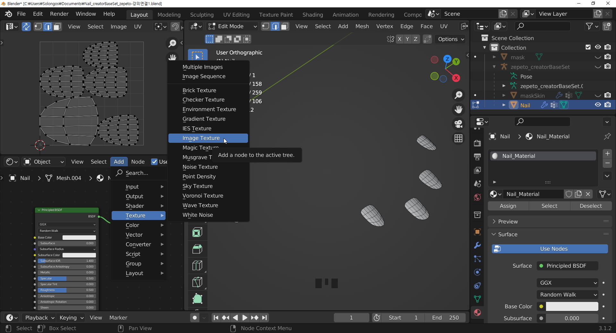Switch to the UV Editing workspace tab
Image resolution: width=616 pixels, height=333 pixels.
236,15
